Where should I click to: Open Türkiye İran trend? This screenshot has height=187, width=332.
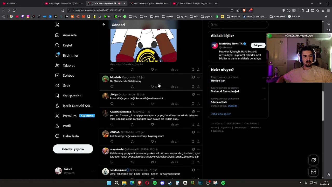pyautogui.click(x=218, y=81)
